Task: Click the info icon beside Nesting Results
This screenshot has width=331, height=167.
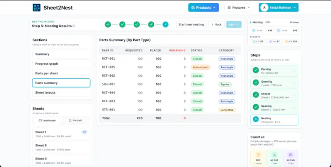Action: pos(74,26)
